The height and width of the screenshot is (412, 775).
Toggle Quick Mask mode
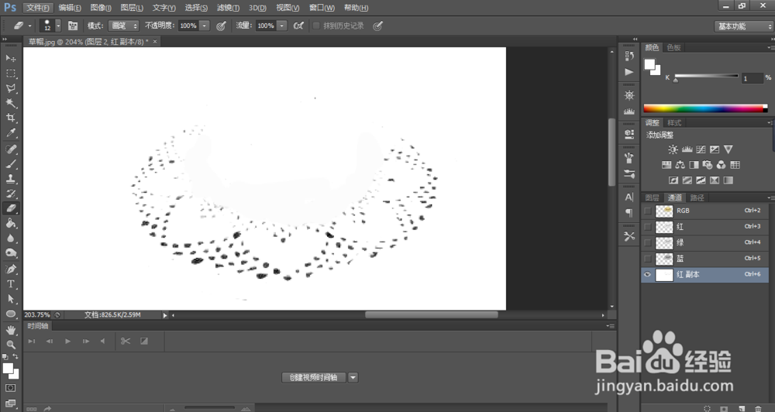coord(10,388)
